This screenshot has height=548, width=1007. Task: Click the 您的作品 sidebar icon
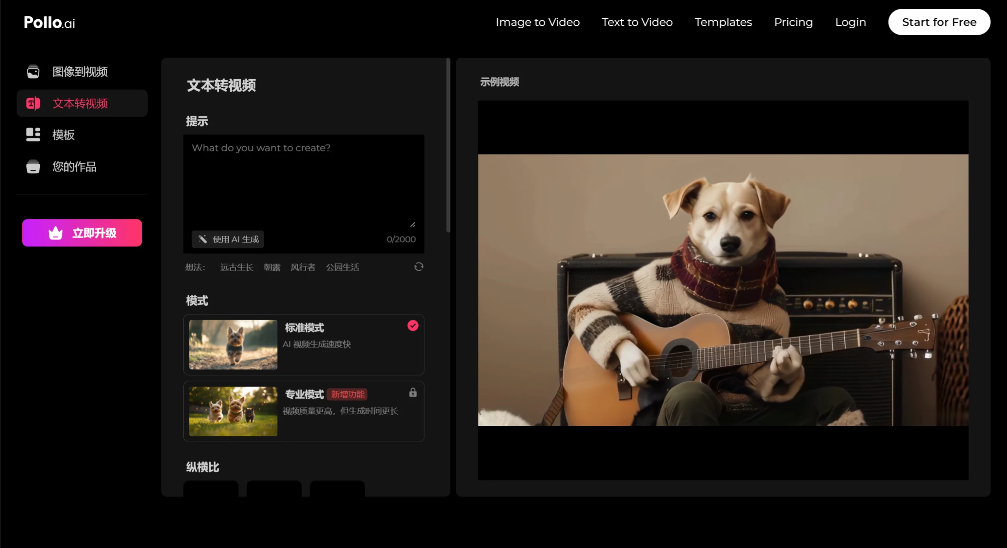point(32,167)
